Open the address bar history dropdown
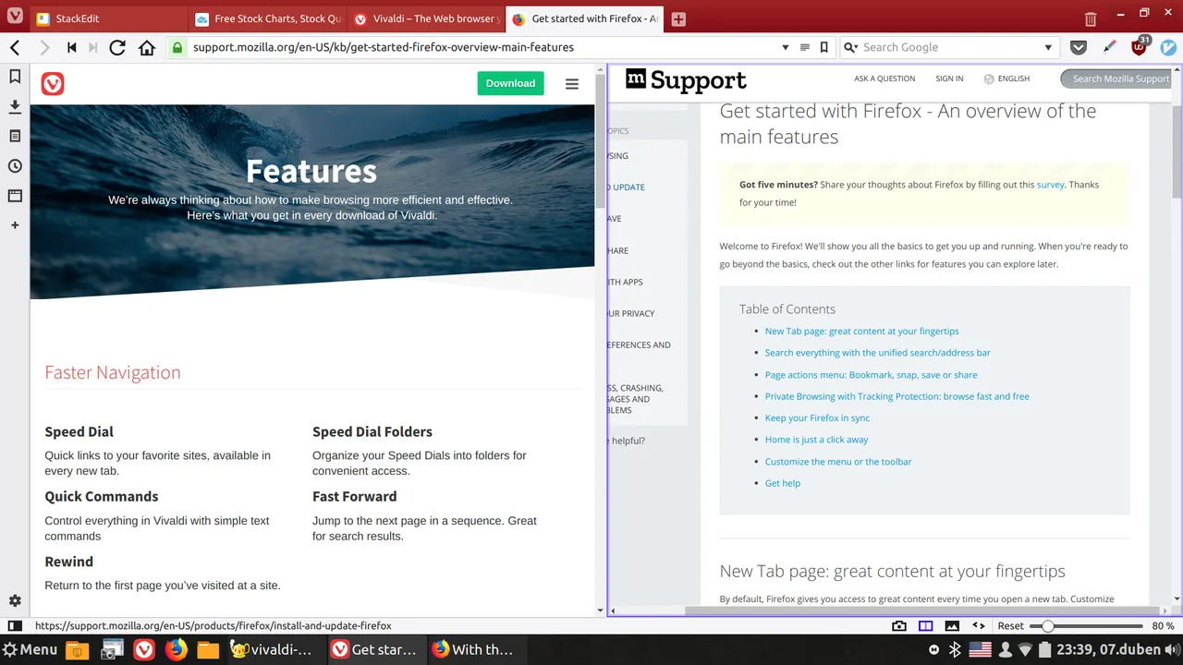This screenshot has height=665, width=1183. pos(786,47)
